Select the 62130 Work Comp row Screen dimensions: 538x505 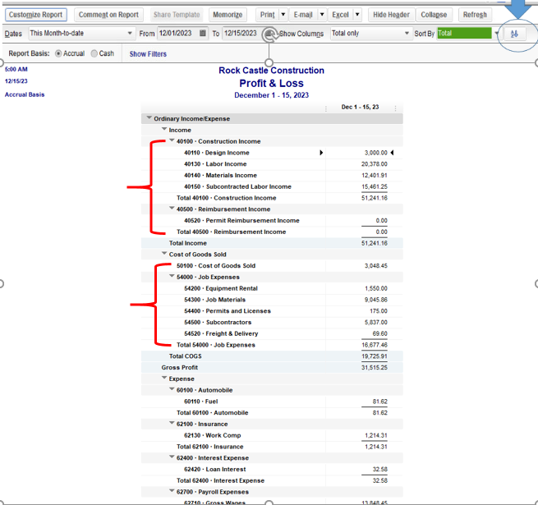(272, 436)
